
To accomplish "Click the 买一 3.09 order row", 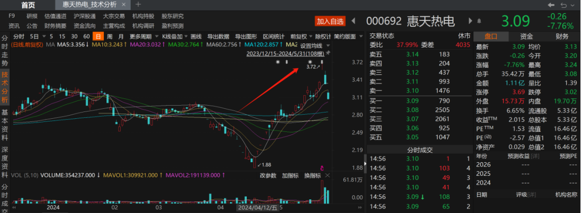I will pyautogui.click(x=419, y=100).
